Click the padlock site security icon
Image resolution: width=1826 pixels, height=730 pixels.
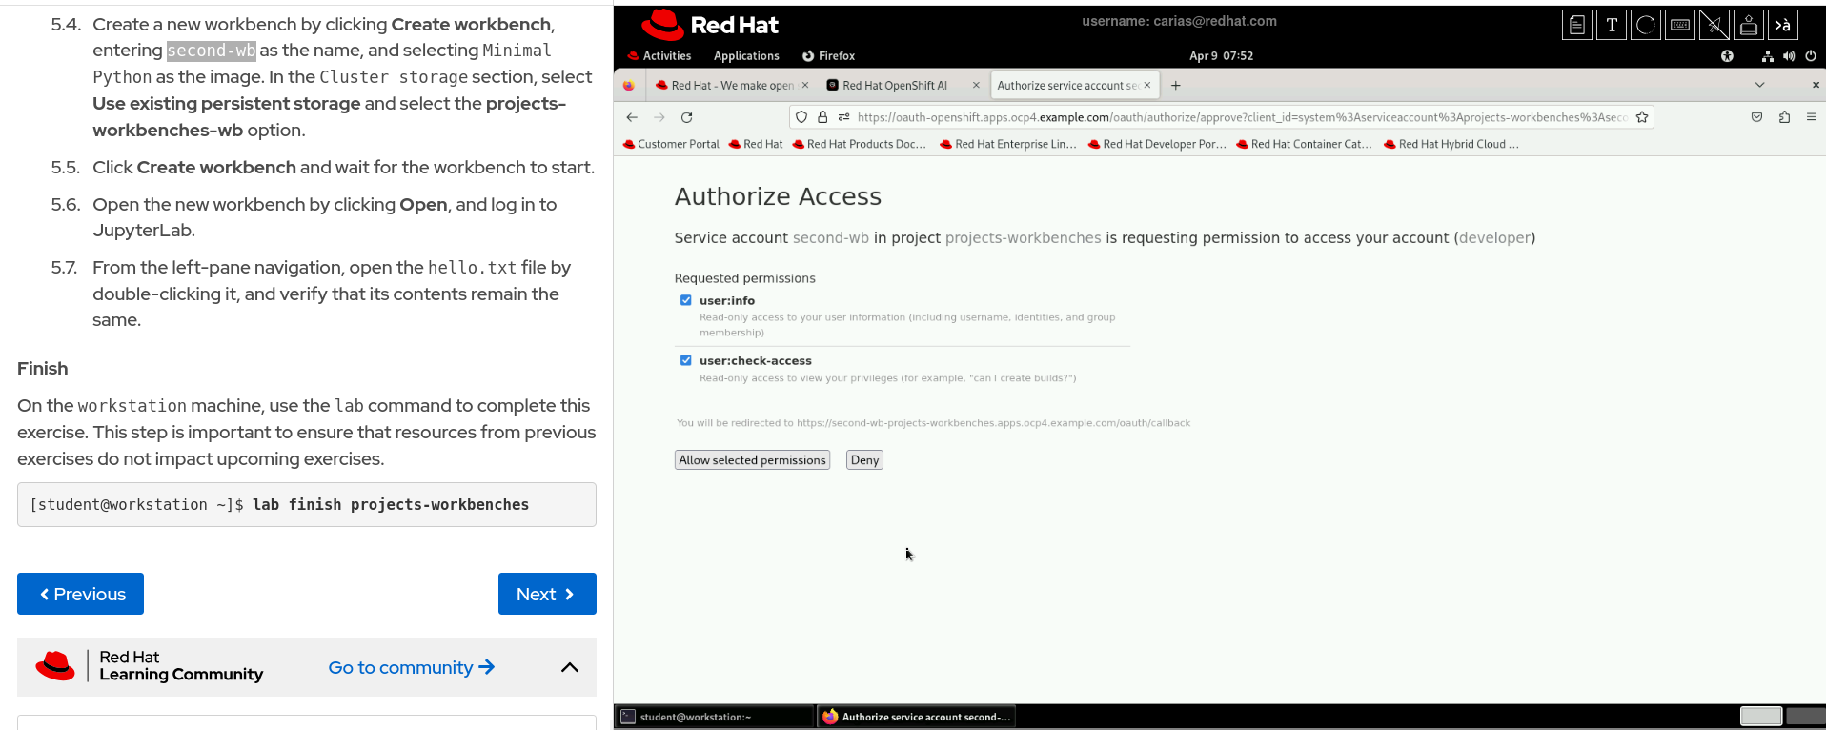(x=822, y=117)
